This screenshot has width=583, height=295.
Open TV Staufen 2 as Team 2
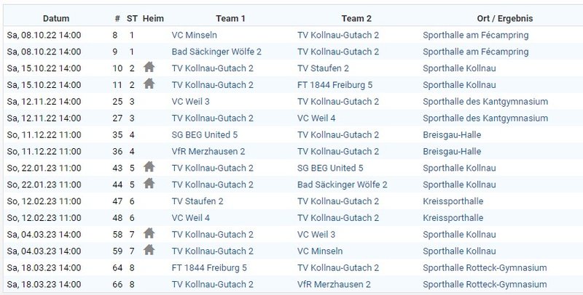click(x=323, y=68)
